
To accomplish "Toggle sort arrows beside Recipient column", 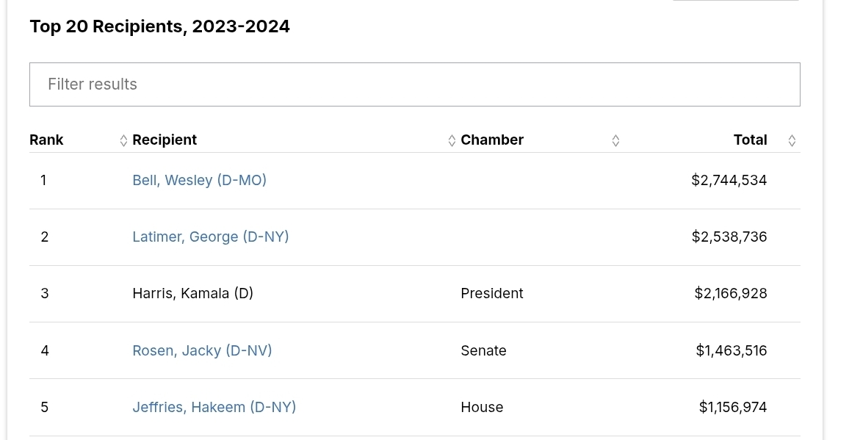I will click(x=452, y=140).
